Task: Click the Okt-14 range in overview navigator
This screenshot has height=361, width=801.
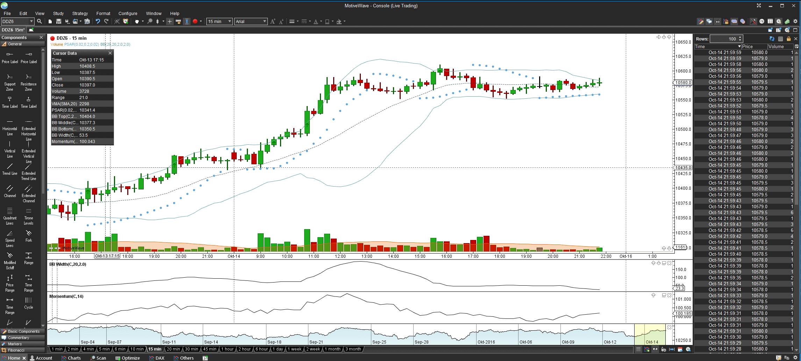Action: 650,335
